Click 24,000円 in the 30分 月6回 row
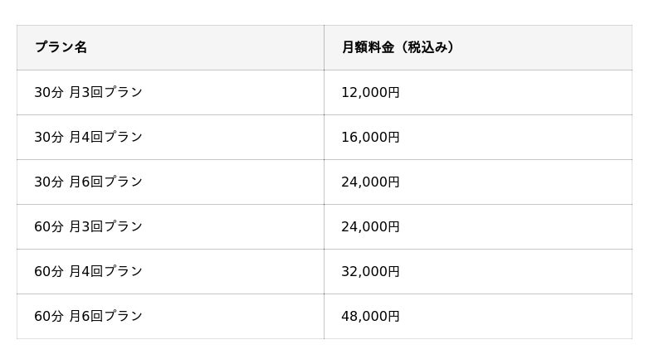The height and width of the screenshot is (364, 664). [370, 182]
